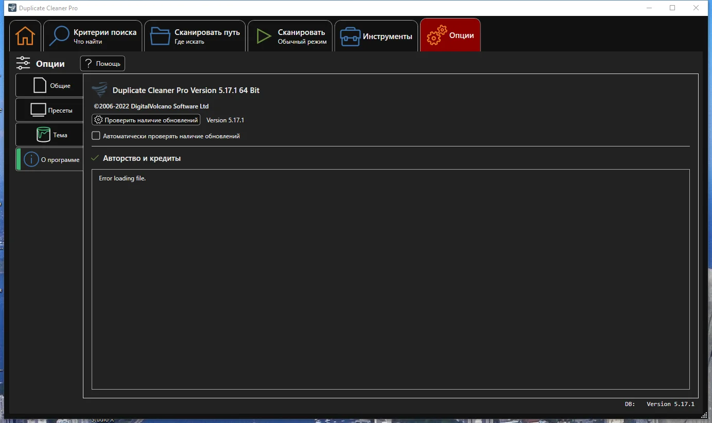Click the gears icon on Опции tab

437,35
